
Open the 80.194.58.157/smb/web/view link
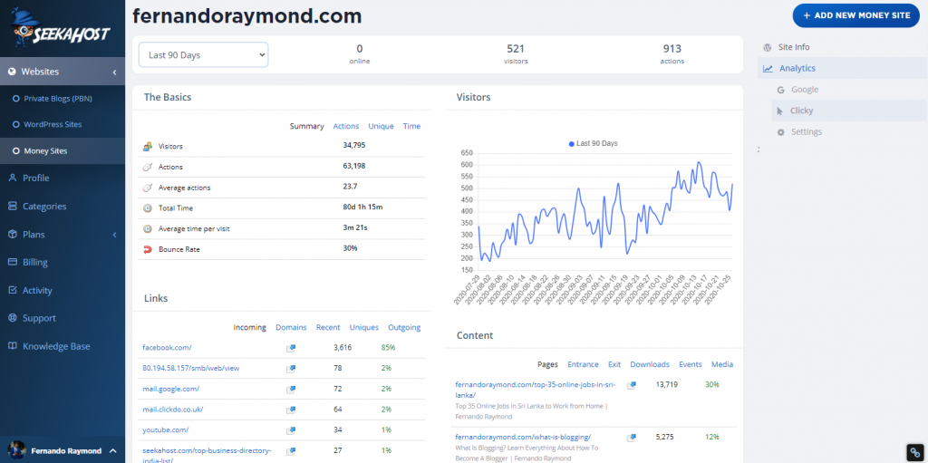[x=190, y=368]
